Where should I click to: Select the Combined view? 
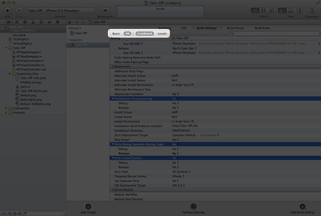(144, 34)
